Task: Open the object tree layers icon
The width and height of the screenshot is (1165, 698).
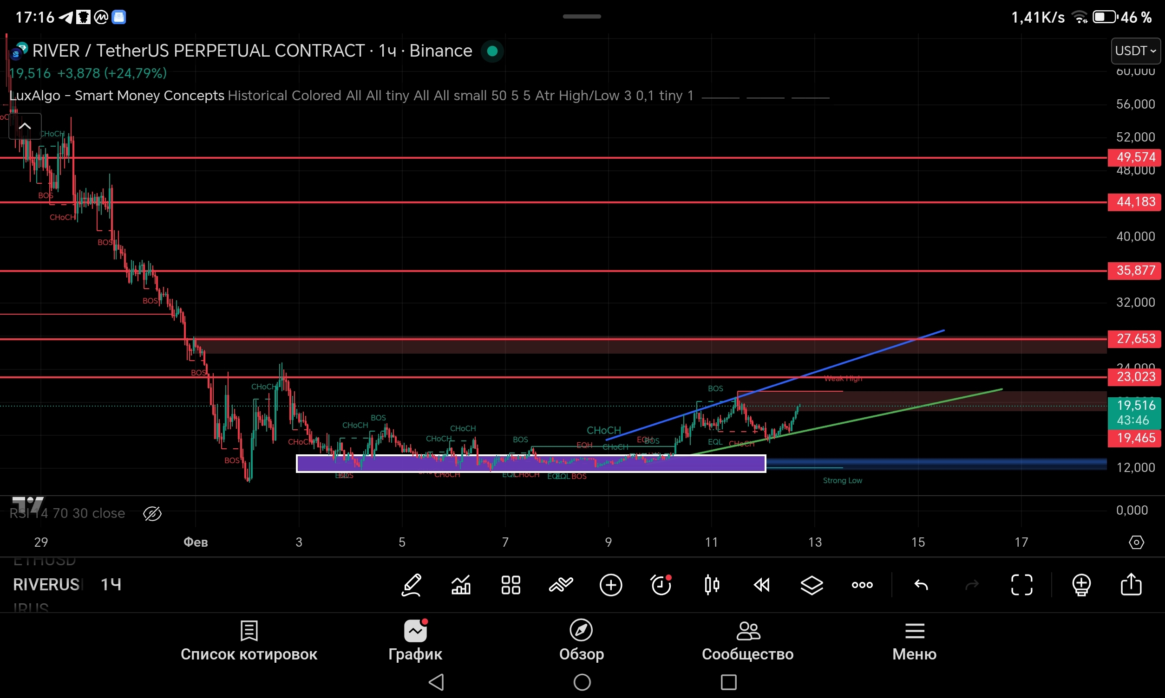Action: 812,585
